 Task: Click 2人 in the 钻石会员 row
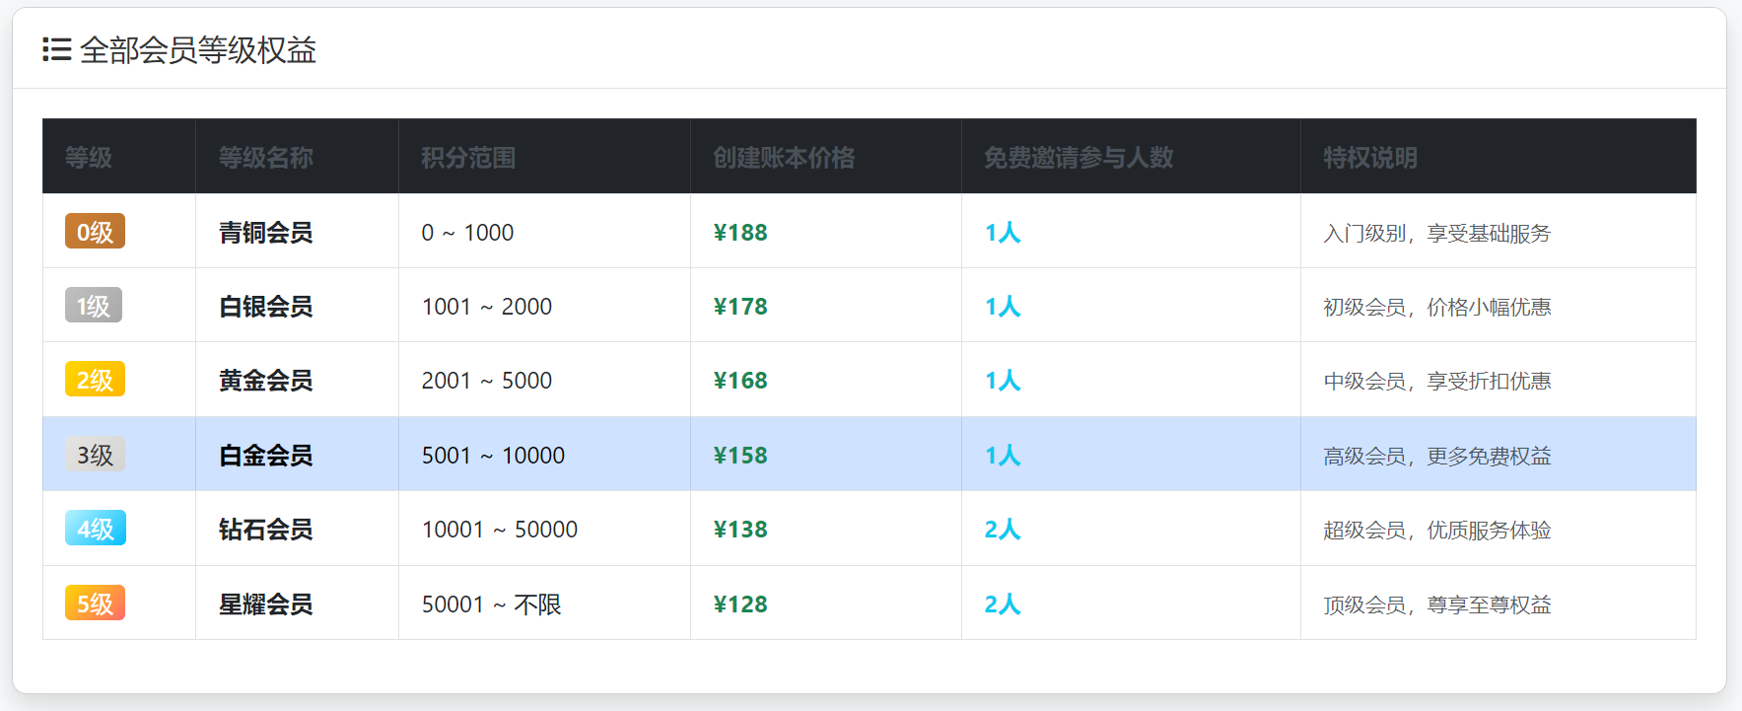tap(1003, 530)
